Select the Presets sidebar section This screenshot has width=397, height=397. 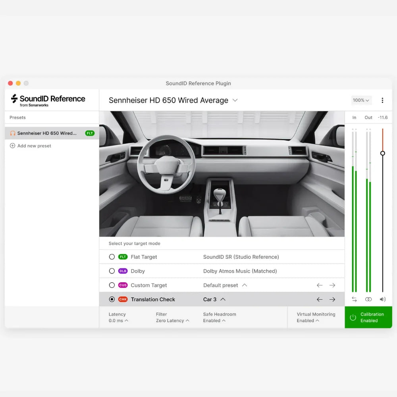pyautogui.click(x=17, y=118)
